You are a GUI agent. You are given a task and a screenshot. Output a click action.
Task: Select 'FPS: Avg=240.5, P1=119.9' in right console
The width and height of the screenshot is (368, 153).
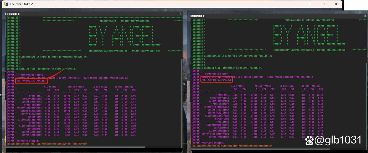216,80
